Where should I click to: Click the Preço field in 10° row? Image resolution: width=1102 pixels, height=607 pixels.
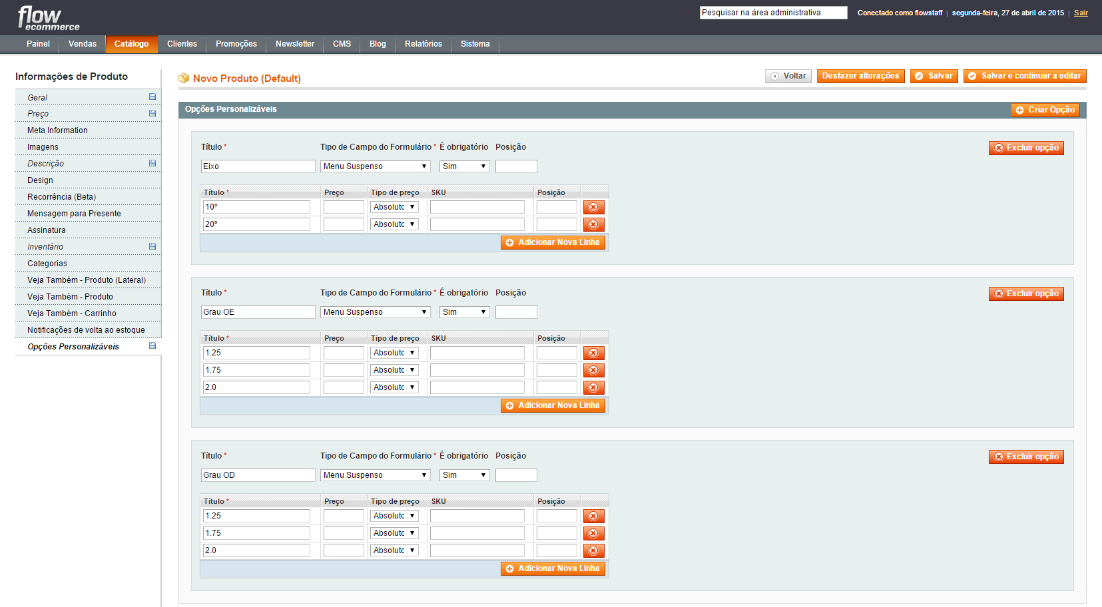pos(344,207)
